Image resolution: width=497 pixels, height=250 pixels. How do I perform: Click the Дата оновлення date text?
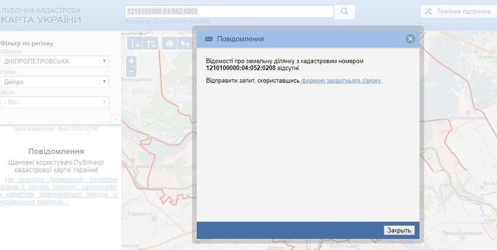(56, 129)
